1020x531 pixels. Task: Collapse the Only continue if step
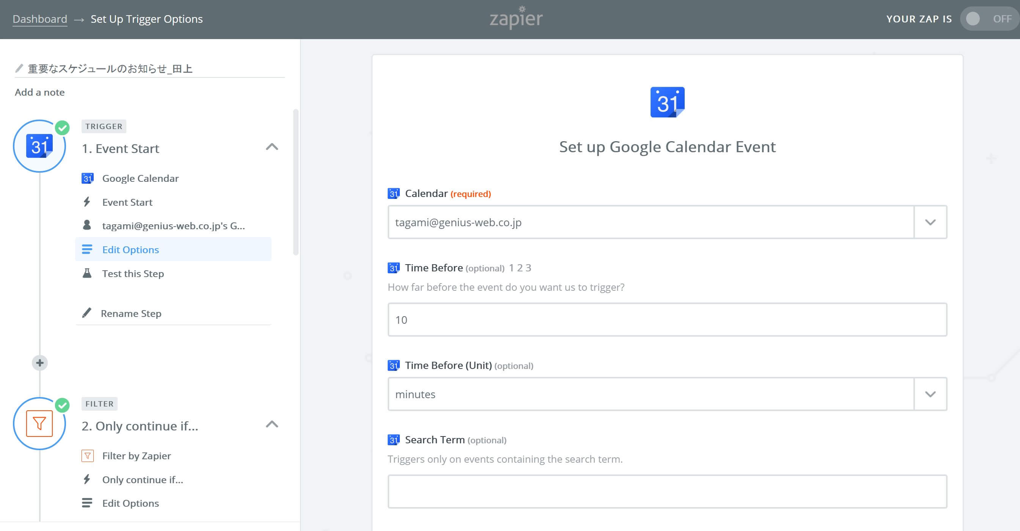tap(272, 424)
